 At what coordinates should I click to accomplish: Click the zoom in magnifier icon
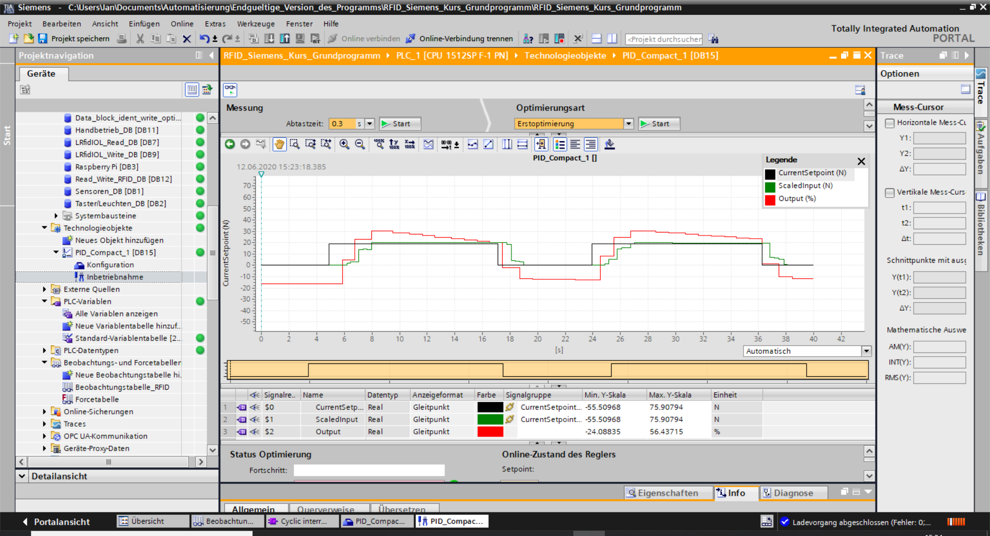pos(344,144)
